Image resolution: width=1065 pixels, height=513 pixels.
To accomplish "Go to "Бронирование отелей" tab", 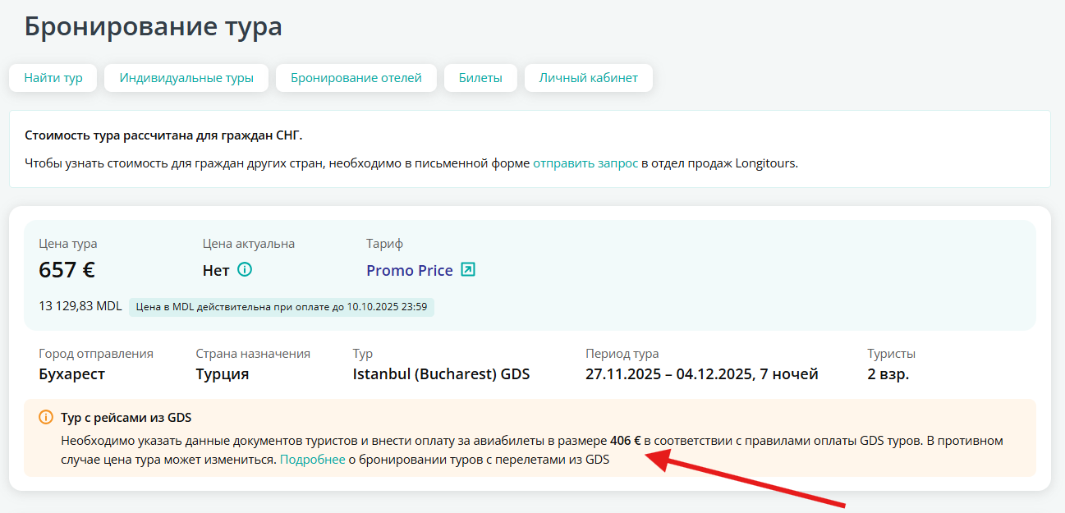I will [x=356, y=78].
